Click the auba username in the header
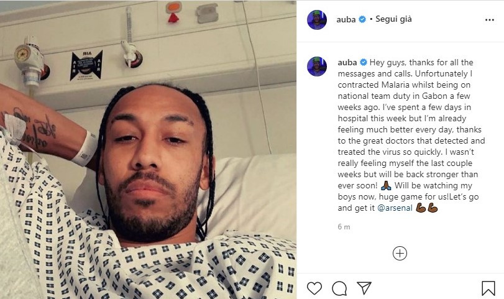The height and width of the screenshot is (299, 504). pyautogui.click(x=346, y=20)
